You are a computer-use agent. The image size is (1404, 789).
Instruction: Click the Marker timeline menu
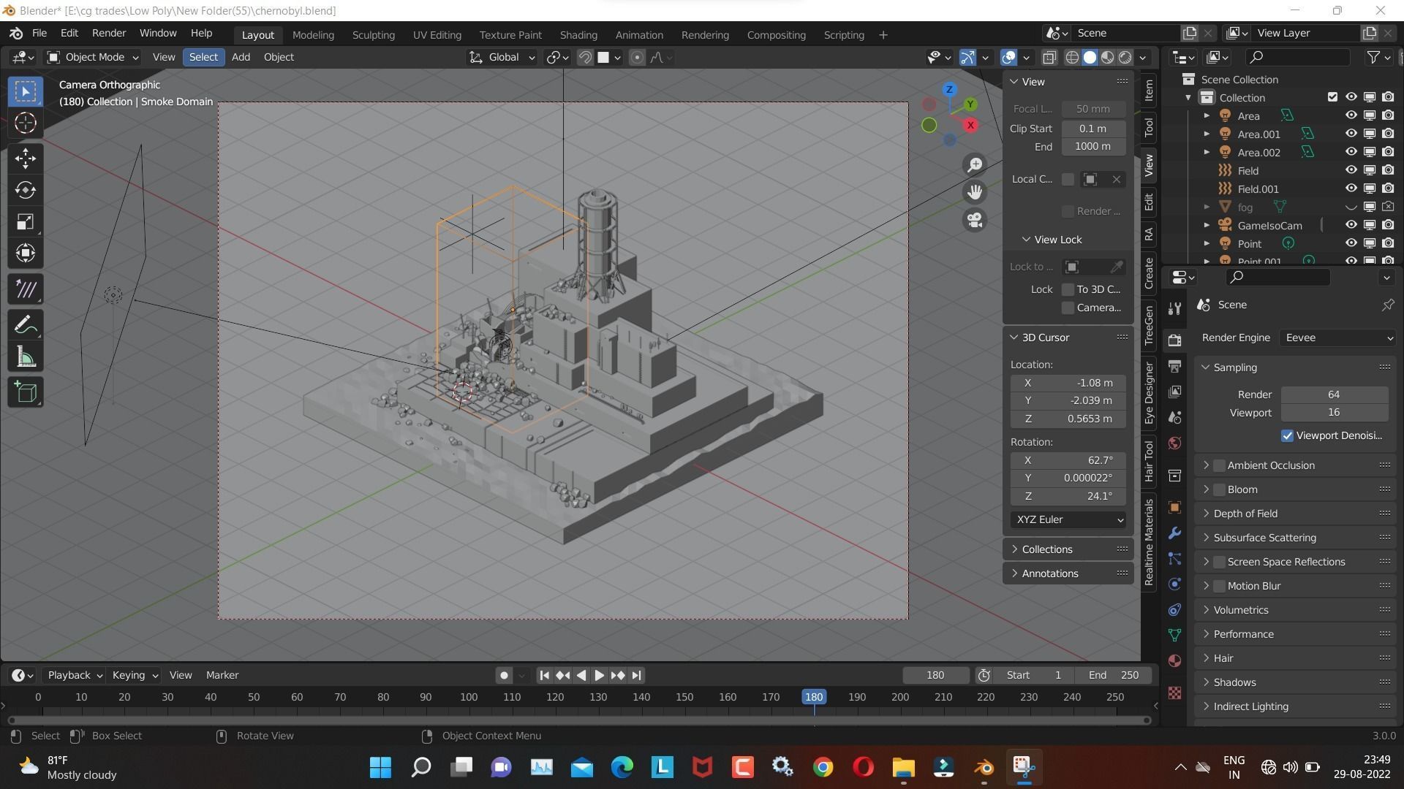pyautogui.click(x=222, y=675)
